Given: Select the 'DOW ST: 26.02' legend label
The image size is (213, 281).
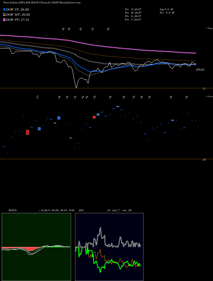Looking at the screenshot, I should (17, 9).
